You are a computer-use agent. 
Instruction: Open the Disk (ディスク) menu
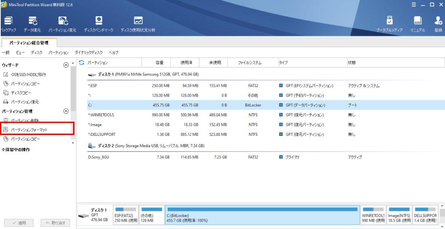click(36, 53)
